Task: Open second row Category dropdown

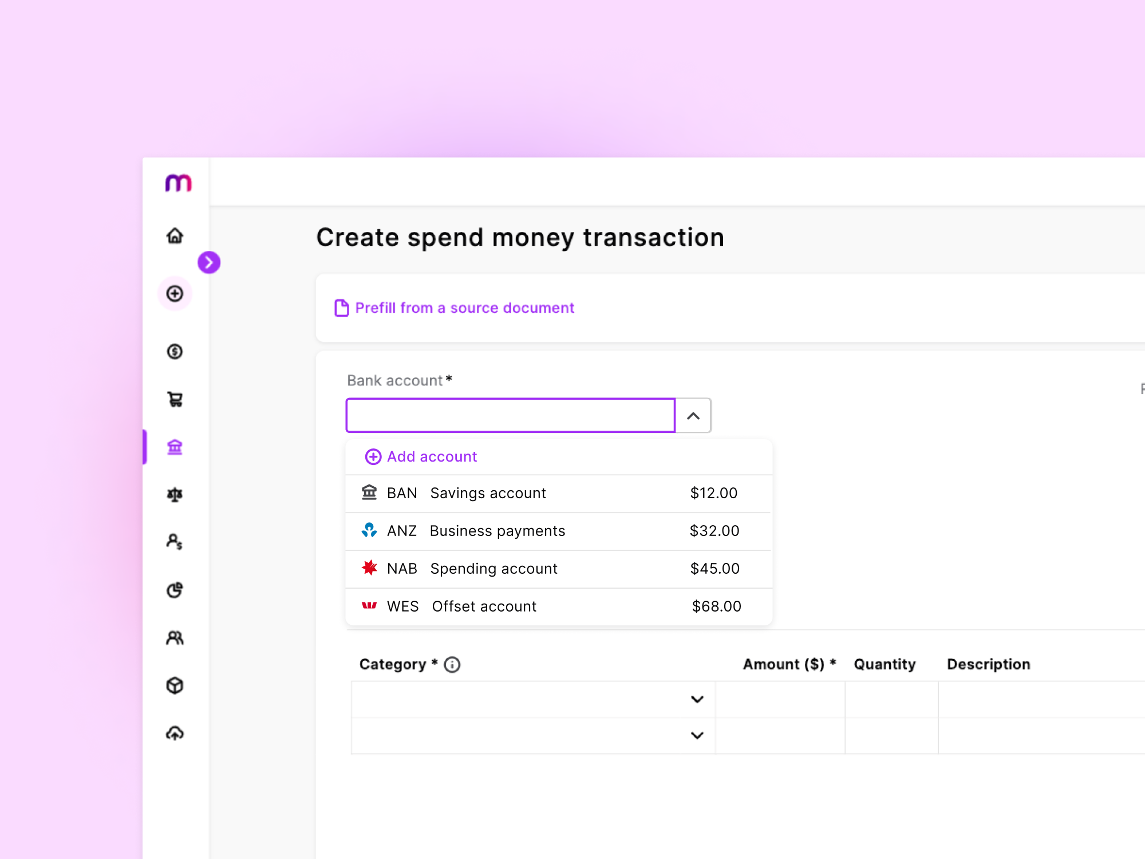Action: 697,736
